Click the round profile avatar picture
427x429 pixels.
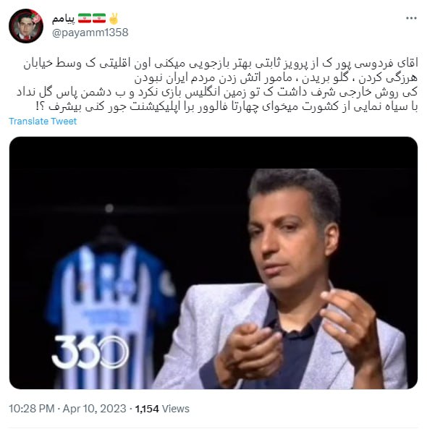click(x=26, y=26)
